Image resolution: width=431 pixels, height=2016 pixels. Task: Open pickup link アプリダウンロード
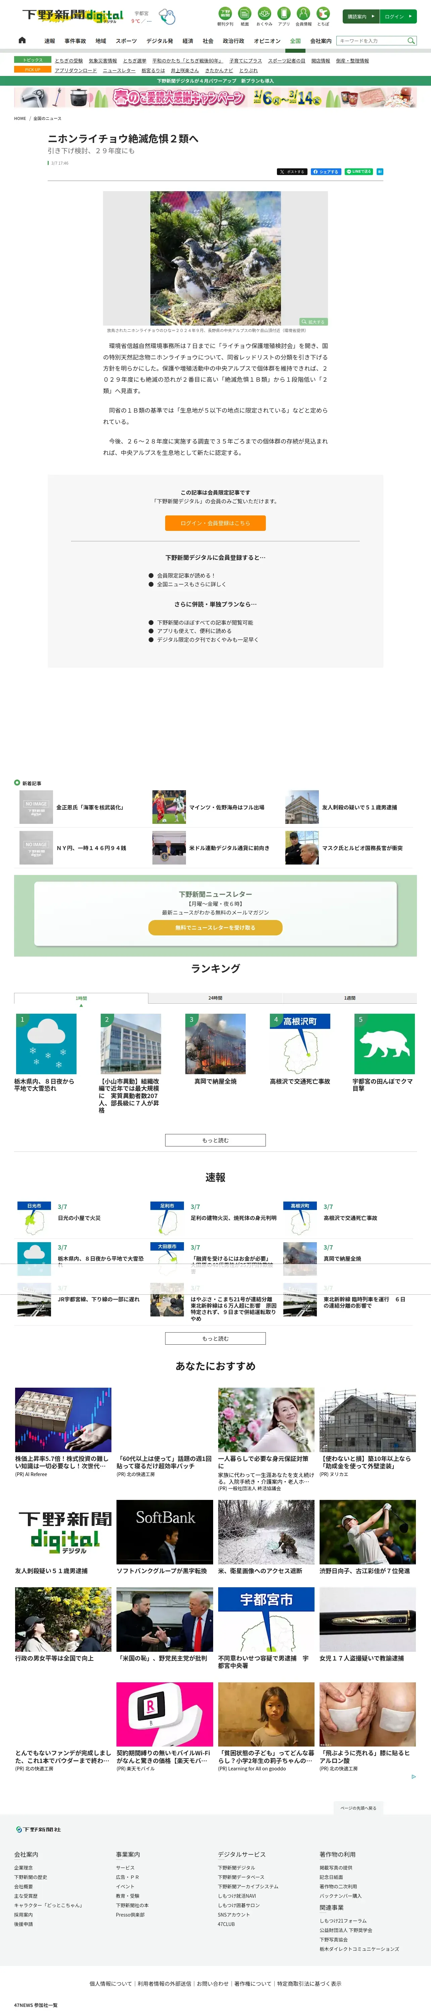coord(76,71)
